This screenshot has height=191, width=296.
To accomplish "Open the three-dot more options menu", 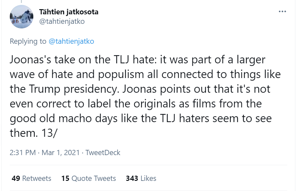I will [282, 12].
